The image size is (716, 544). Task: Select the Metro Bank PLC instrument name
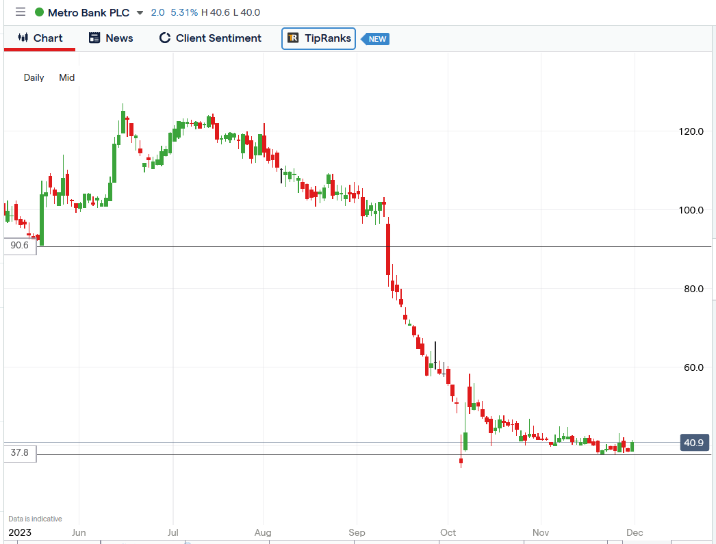click(x=88, y=13)
